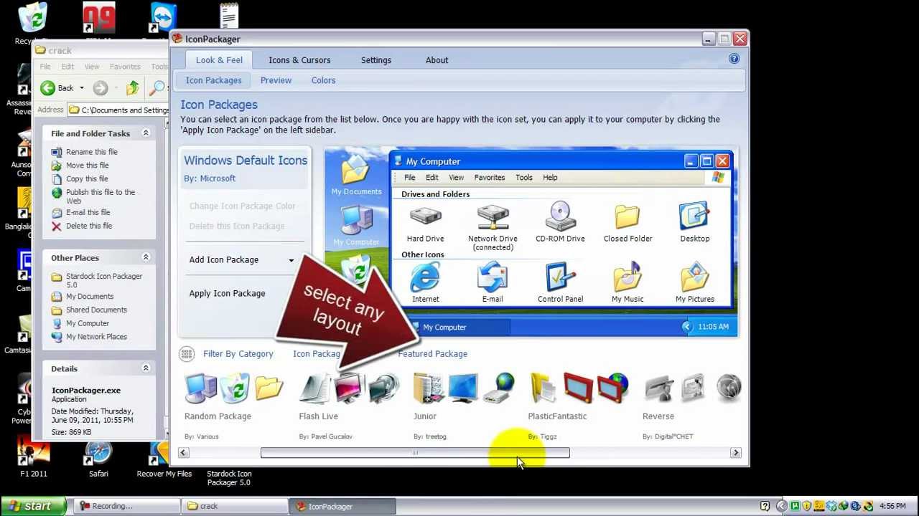Click Move this file
This screenshot has height=516, width=919.
click(87, 165)
